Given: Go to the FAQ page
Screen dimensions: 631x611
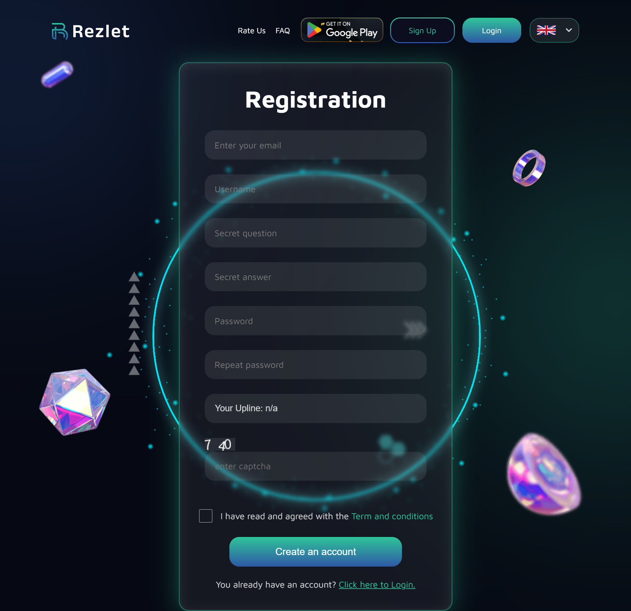Looking at the screenshot, I should pyautogui.click(x=283, y=31).
